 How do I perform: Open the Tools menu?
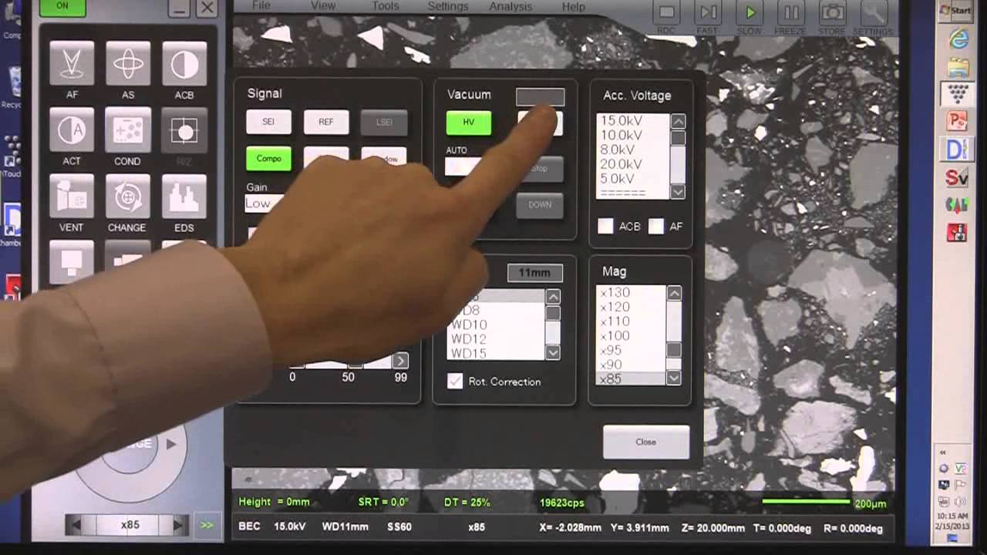tap(385, 6)
